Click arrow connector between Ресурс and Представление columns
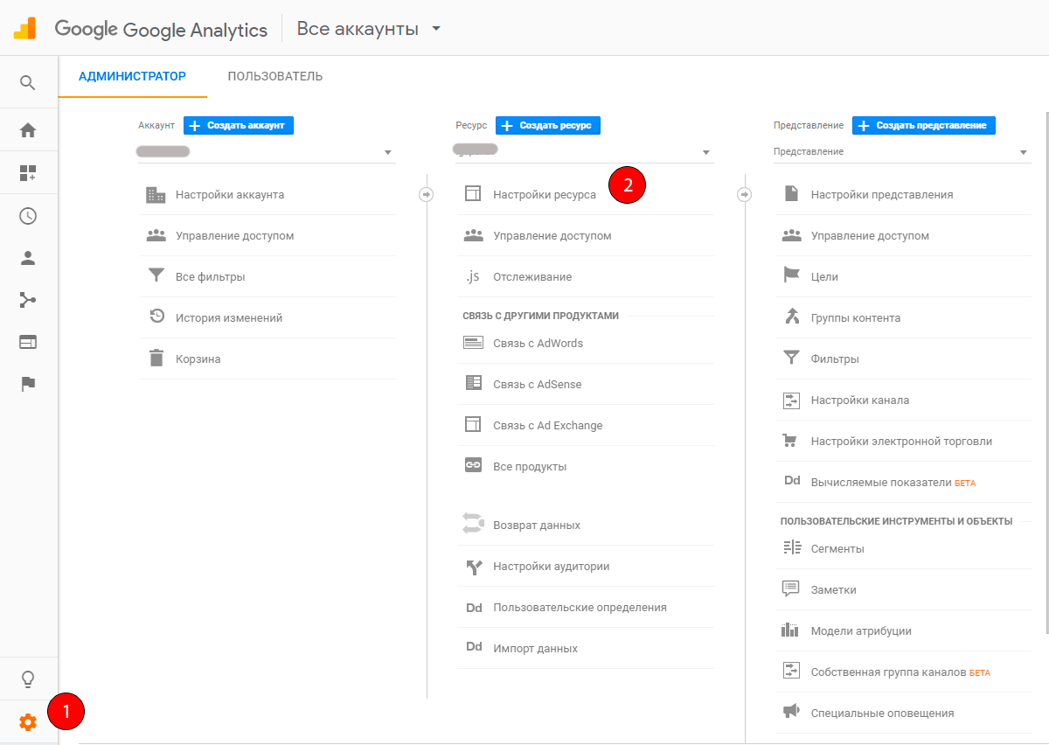Screen dimensions: 1049x745 (x=745, y=194)
